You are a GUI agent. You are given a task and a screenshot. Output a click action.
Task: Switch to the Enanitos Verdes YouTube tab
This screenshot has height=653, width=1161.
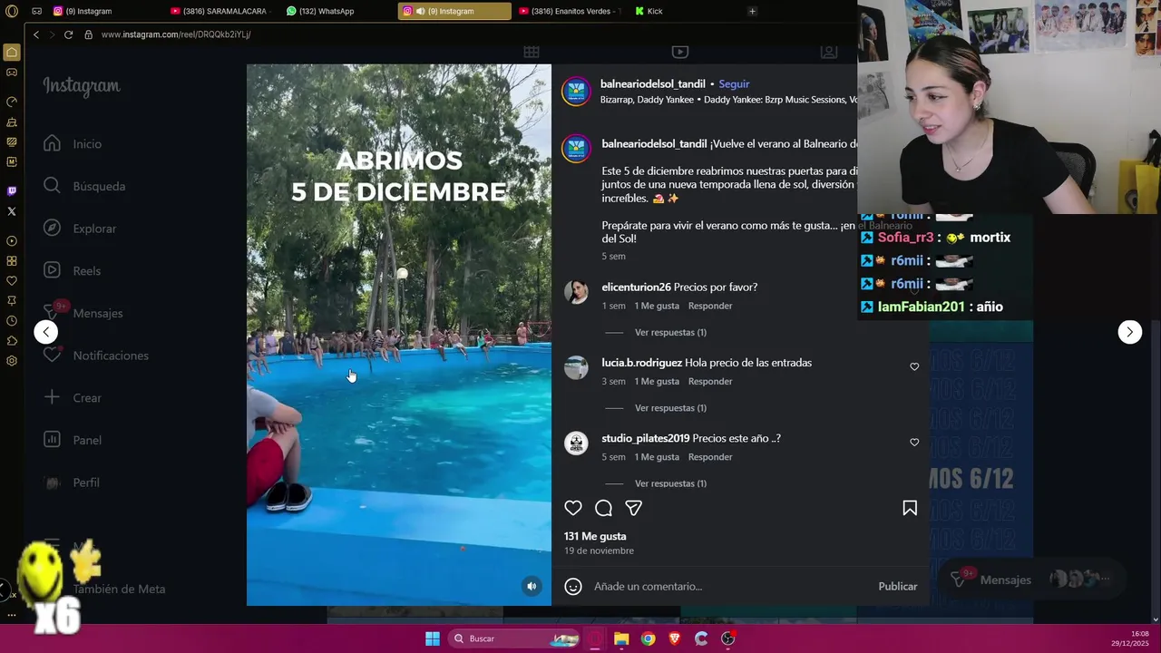571,11
